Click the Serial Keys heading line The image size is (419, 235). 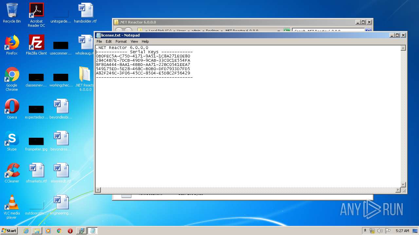pyautogui.click(x=144, y=52)
